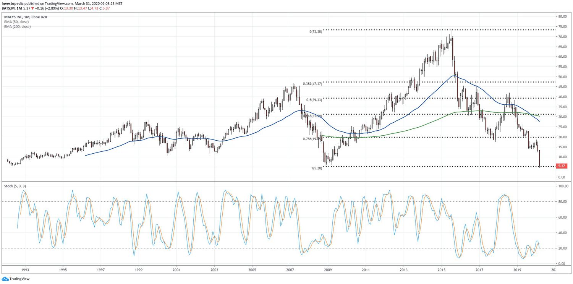The height and width of the screenshot is (284, 573).
Task: Click 75.00 on the price scale
Action: click(x=562, y=27)
